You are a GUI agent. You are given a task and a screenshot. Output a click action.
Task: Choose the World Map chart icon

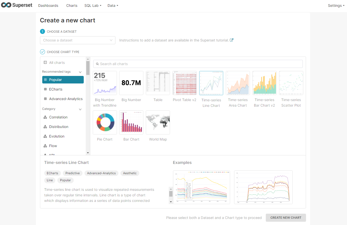click(158, 122)
